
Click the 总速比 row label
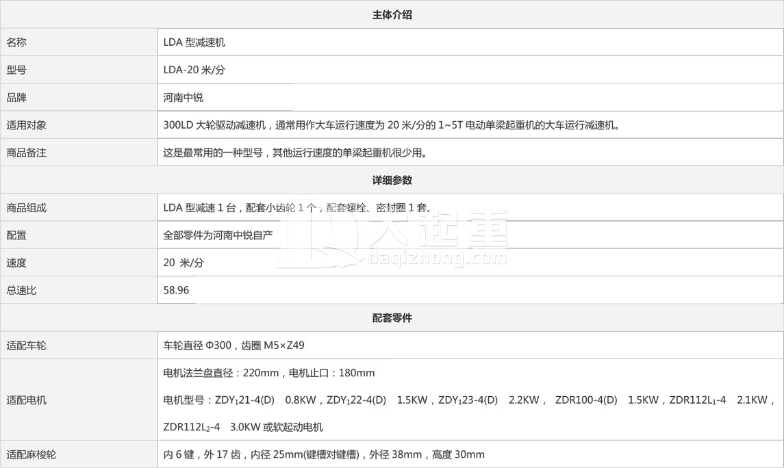pos(21,290)
